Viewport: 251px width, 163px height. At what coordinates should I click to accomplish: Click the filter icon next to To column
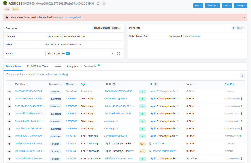click(x=156, y=84)
